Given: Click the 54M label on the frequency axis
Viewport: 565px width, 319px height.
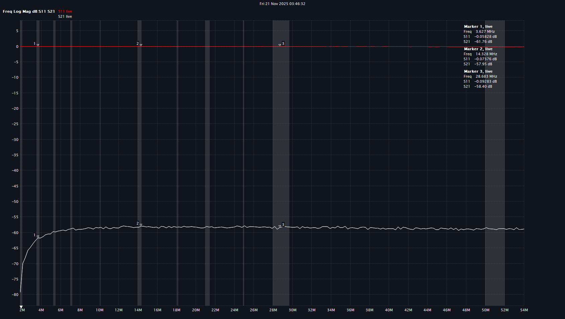Looking at the screenshot, I should click(x=524, y=310).
